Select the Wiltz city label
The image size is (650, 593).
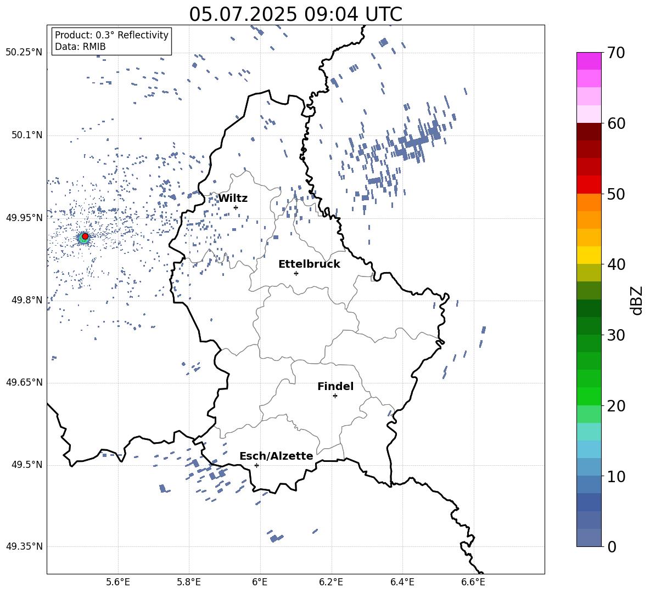(233, 199)
